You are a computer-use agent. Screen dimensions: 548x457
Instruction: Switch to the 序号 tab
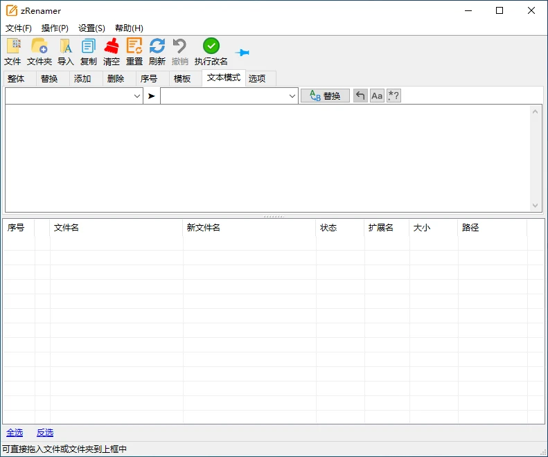tap(149, 79)
